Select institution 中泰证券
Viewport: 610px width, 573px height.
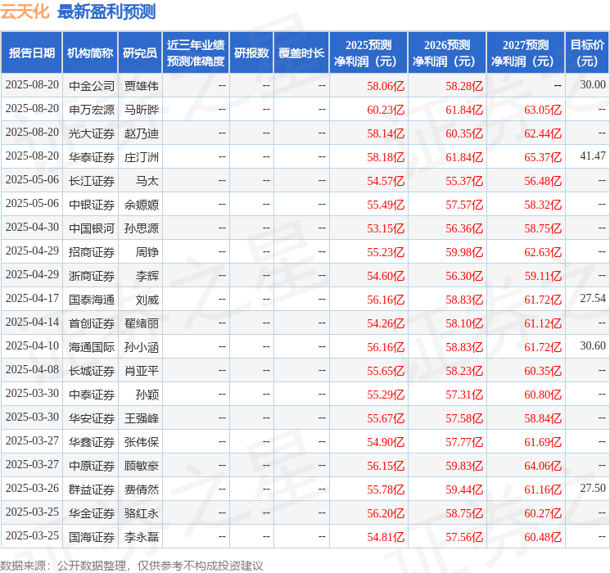[x=92, y=394]
